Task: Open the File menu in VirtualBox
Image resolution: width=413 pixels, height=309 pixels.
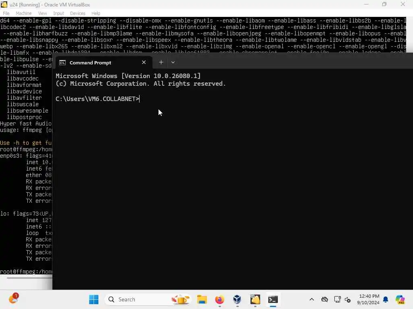Action: (6, 13)
